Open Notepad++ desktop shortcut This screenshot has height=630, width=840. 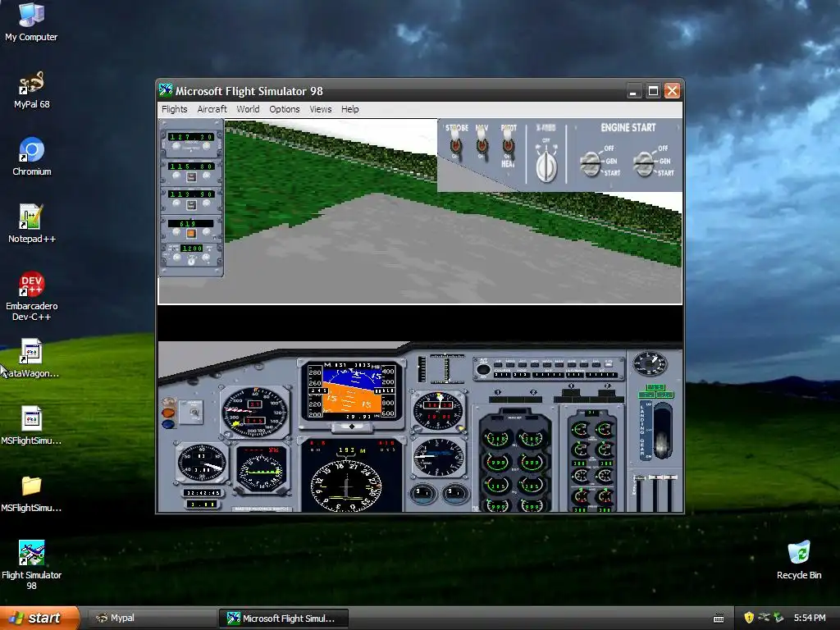[x=31, y=223]
